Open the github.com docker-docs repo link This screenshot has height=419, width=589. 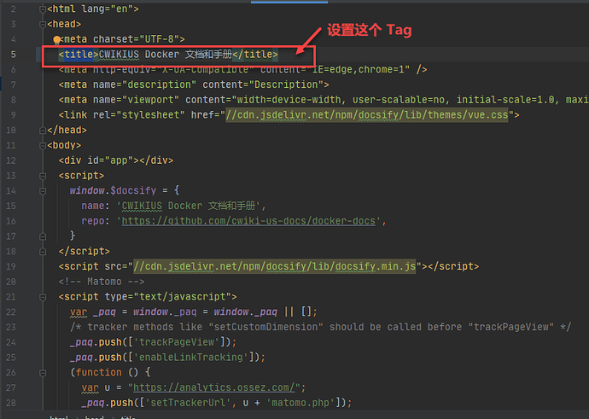point(251,220)
